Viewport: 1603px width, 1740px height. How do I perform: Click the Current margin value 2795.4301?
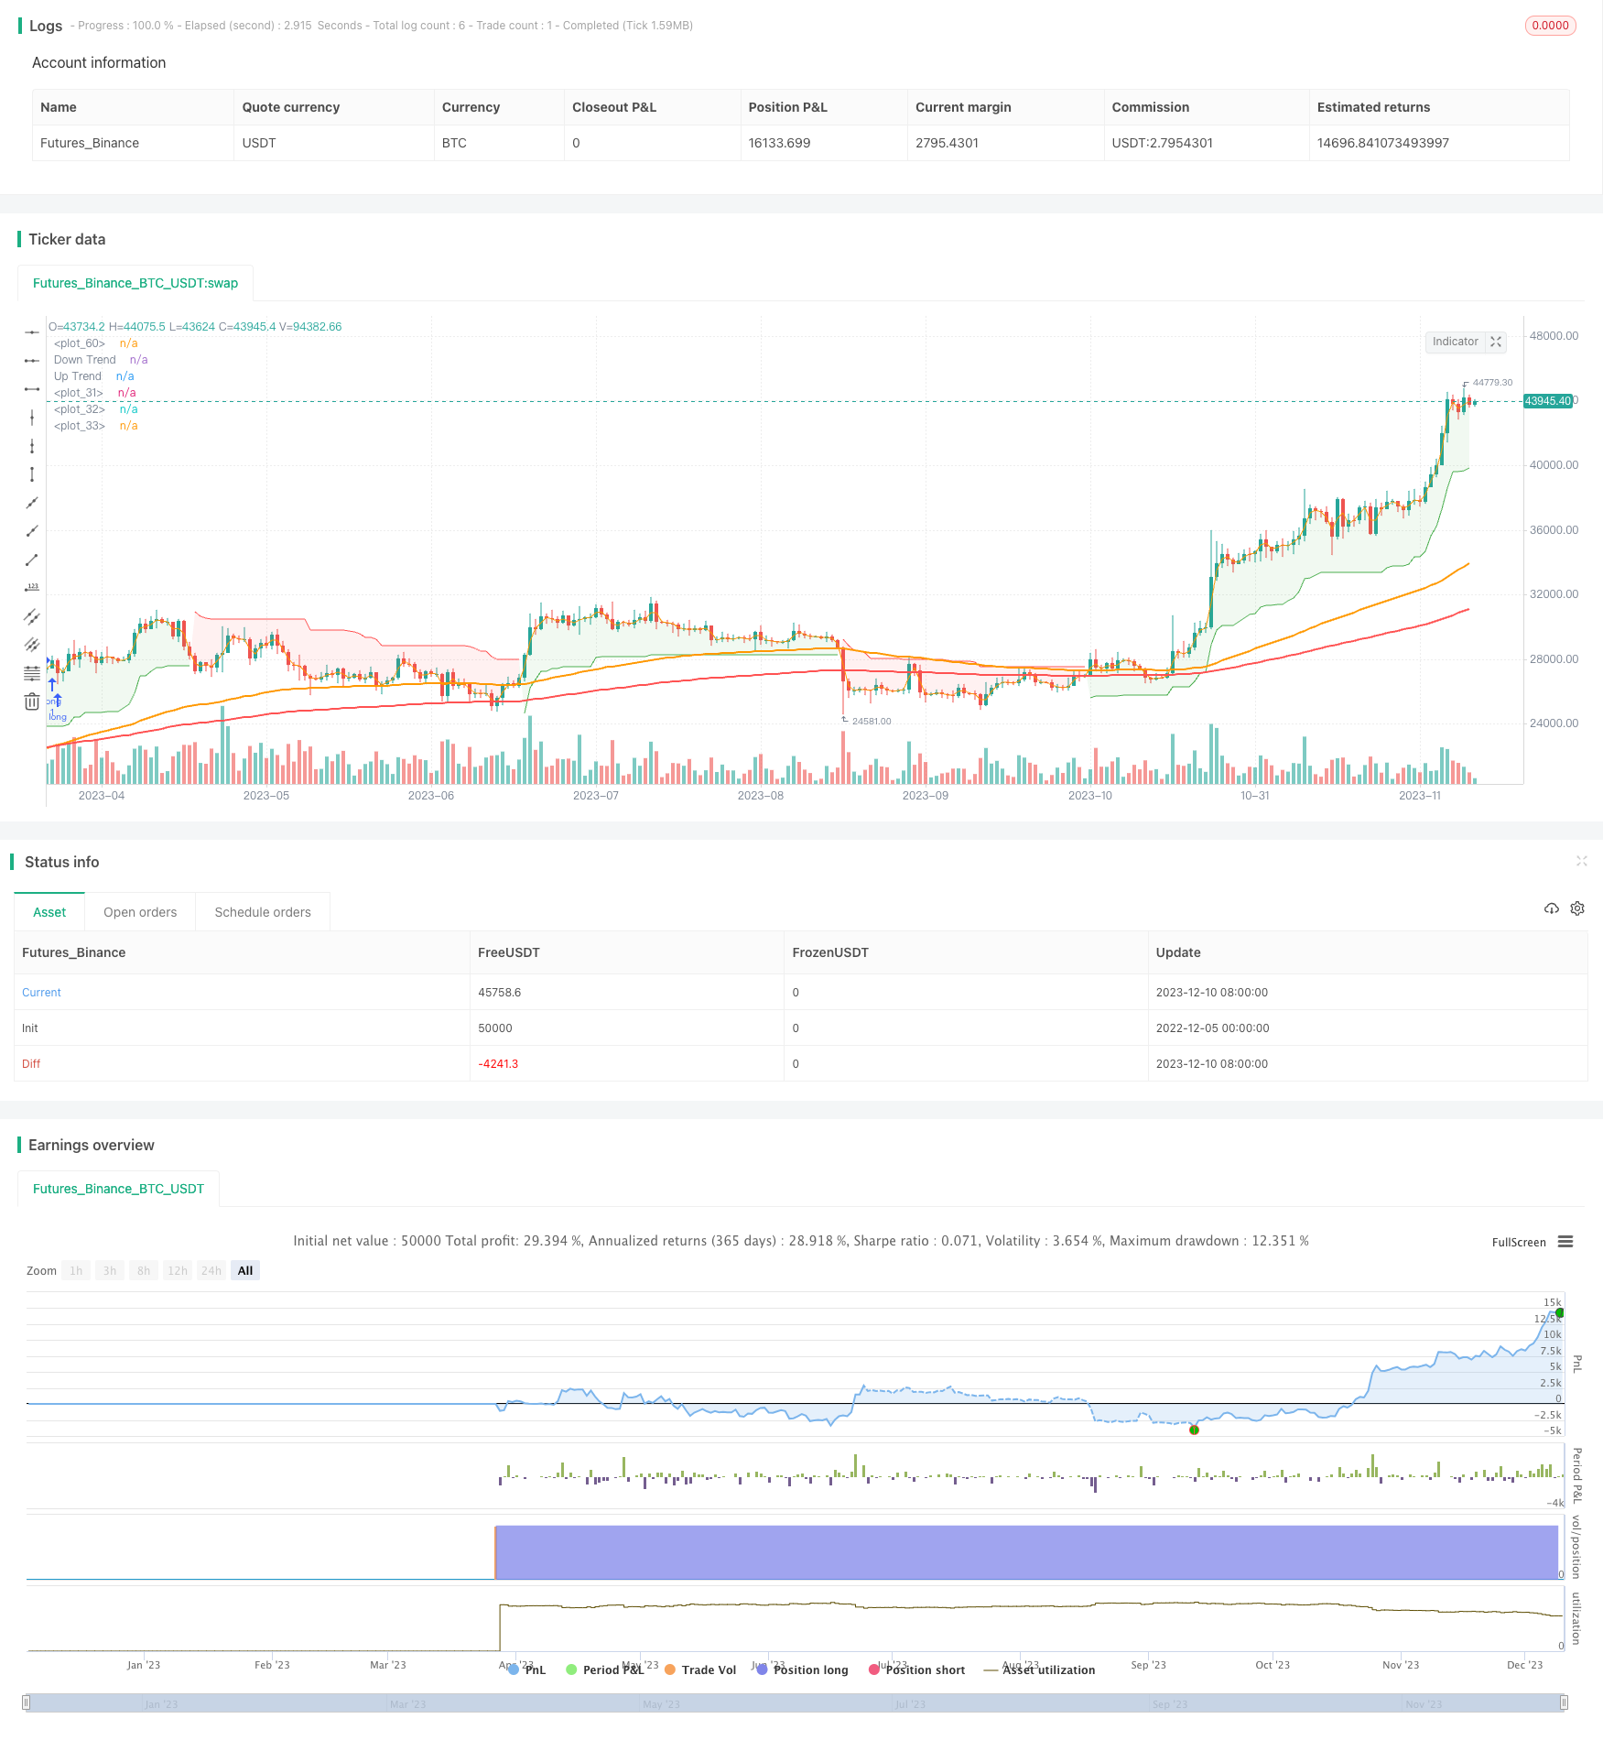(x=947, y=143)
